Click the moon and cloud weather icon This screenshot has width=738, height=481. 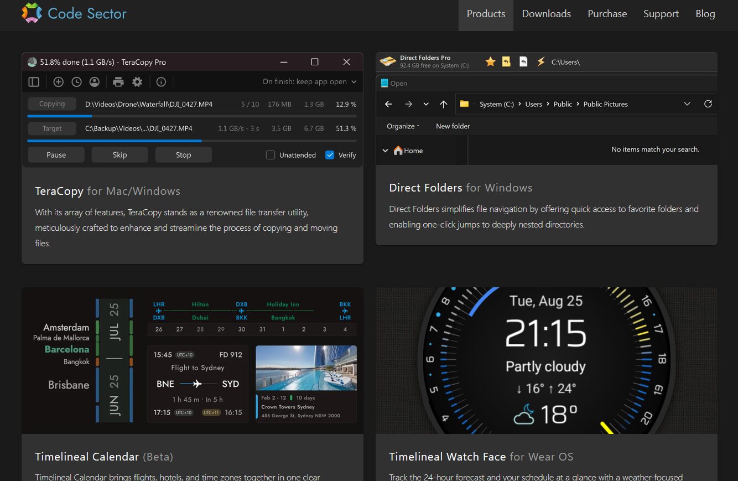[x=524, y=415]
